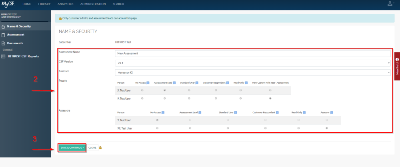This screenshot has width=400, height=167.
Task: Click the info icon on Need help tab
Action: point(397,59)
